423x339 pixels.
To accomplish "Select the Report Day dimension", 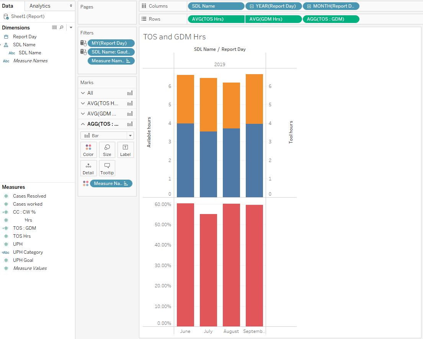I will (x=24, y=37).
